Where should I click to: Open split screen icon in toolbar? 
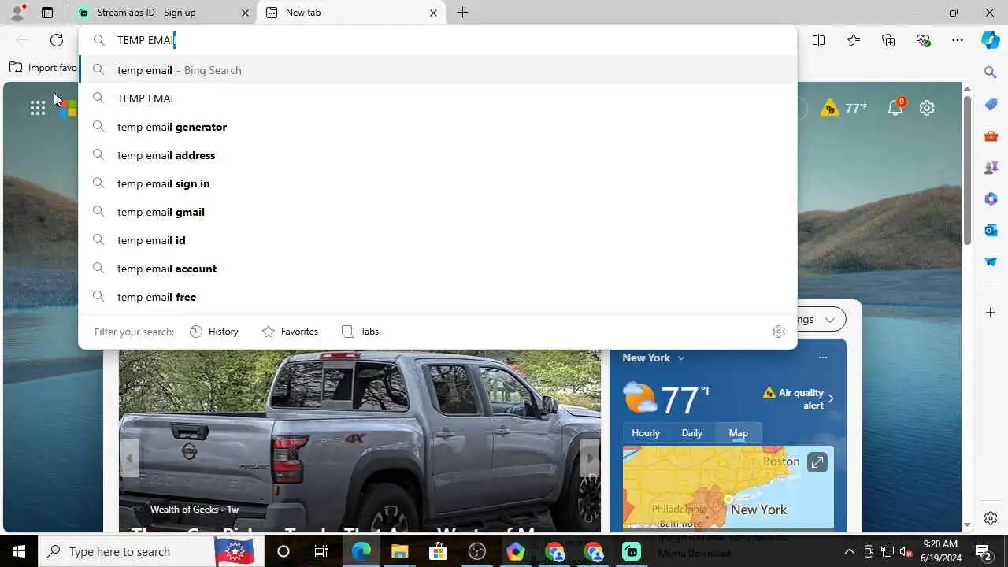coord(818,40)
